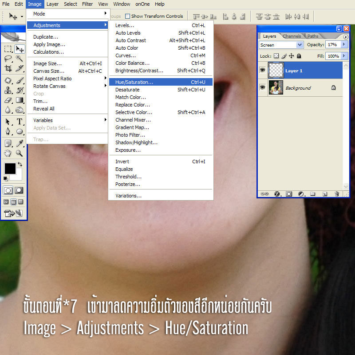Open the Opacity slider arrow
The width and height of the screenshot is (355, 355).
tap(344, 44)
